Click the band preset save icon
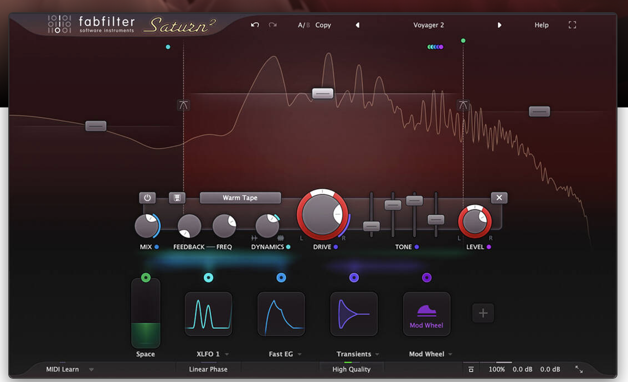The image size is (628, 382). pyautogui.click(x=177, y=198)
